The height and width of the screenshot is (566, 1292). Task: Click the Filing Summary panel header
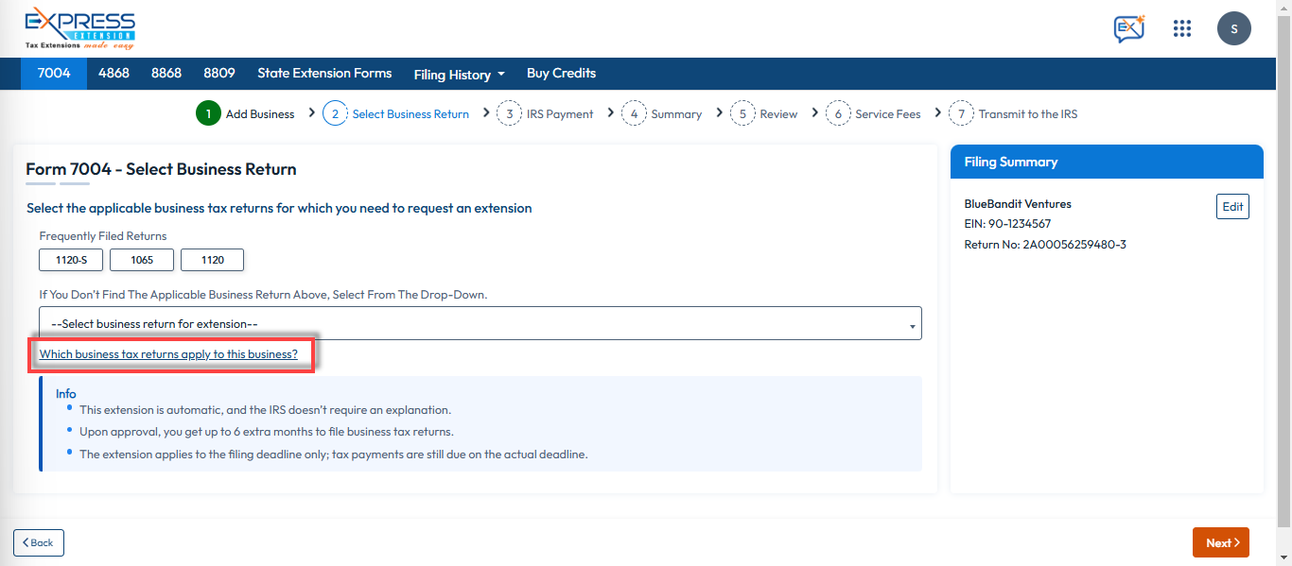(1107, 162)
